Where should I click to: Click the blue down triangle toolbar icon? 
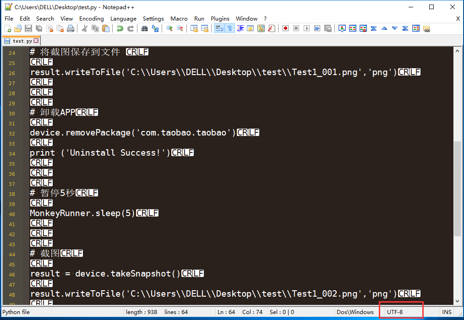395,29
